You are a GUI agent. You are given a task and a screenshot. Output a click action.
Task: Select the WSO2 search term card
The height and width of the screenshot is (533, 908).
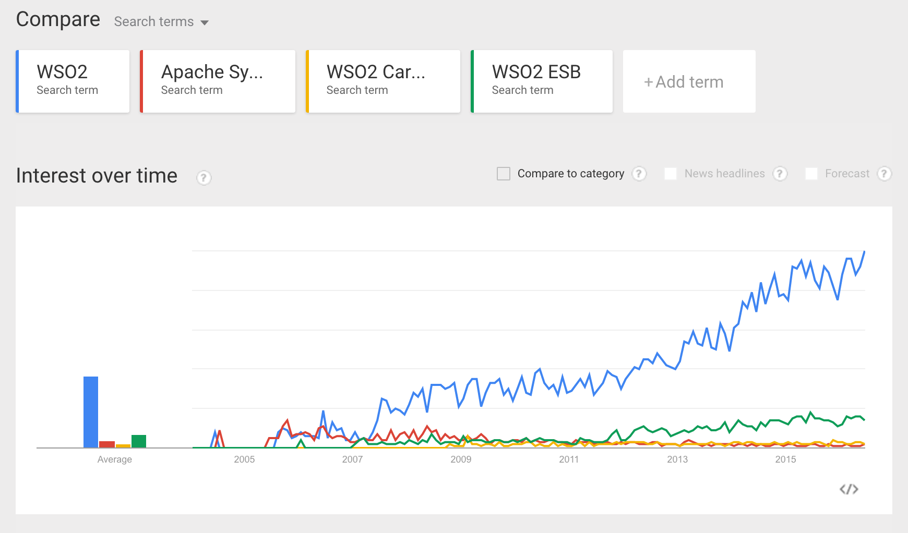[73, 81]
